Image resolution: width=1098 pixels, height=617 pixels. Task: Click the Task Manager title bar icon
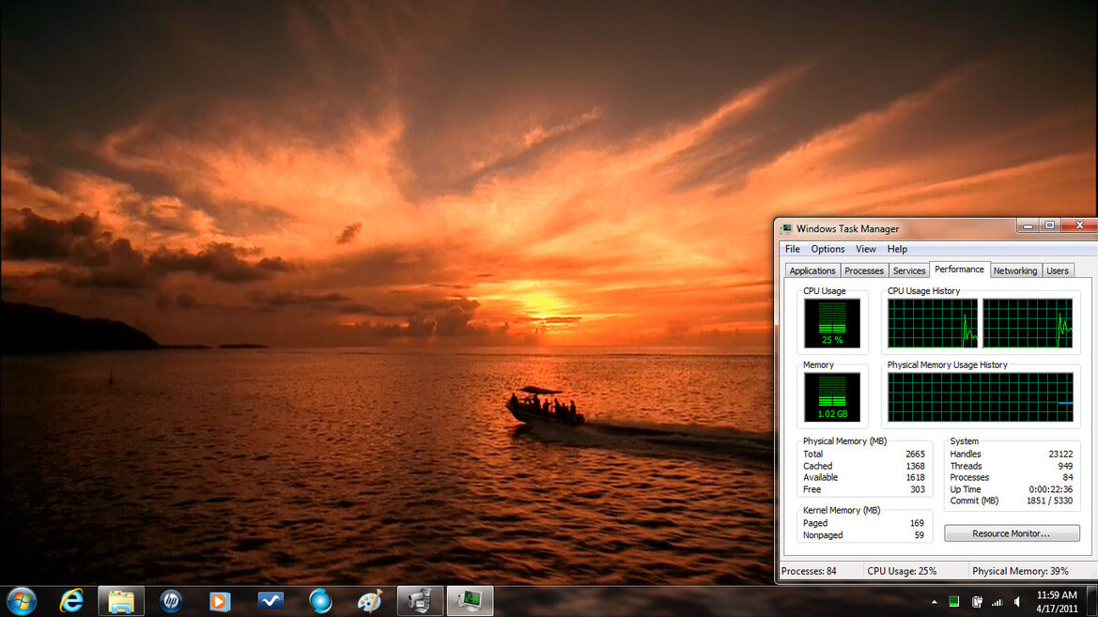coord(786,228)
